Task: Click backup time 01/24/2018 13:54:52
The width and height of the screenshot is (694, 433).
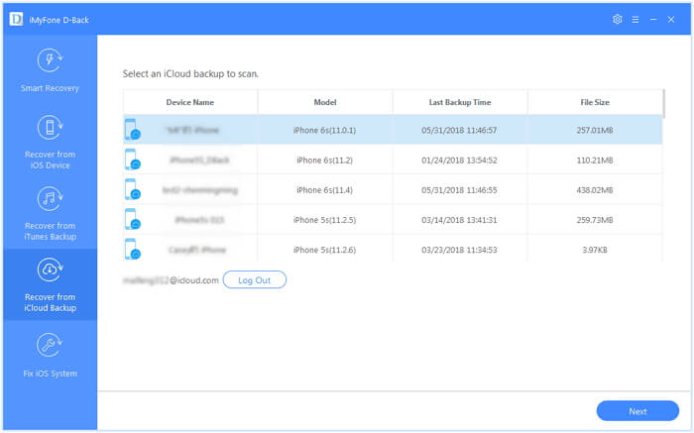Action: pos(459,161)
